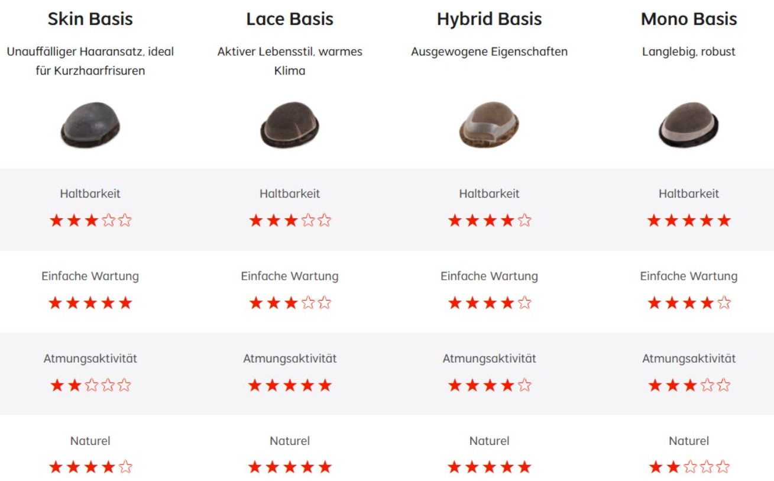Click Skin Basis Atmungsaktivität star rating
774x481 pixels.
click(x=90, y=386)
